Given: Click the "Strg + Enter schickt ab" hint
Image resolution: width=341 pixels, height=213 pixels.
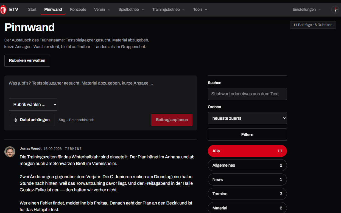Looking at the screenshot, I should 76,120.
